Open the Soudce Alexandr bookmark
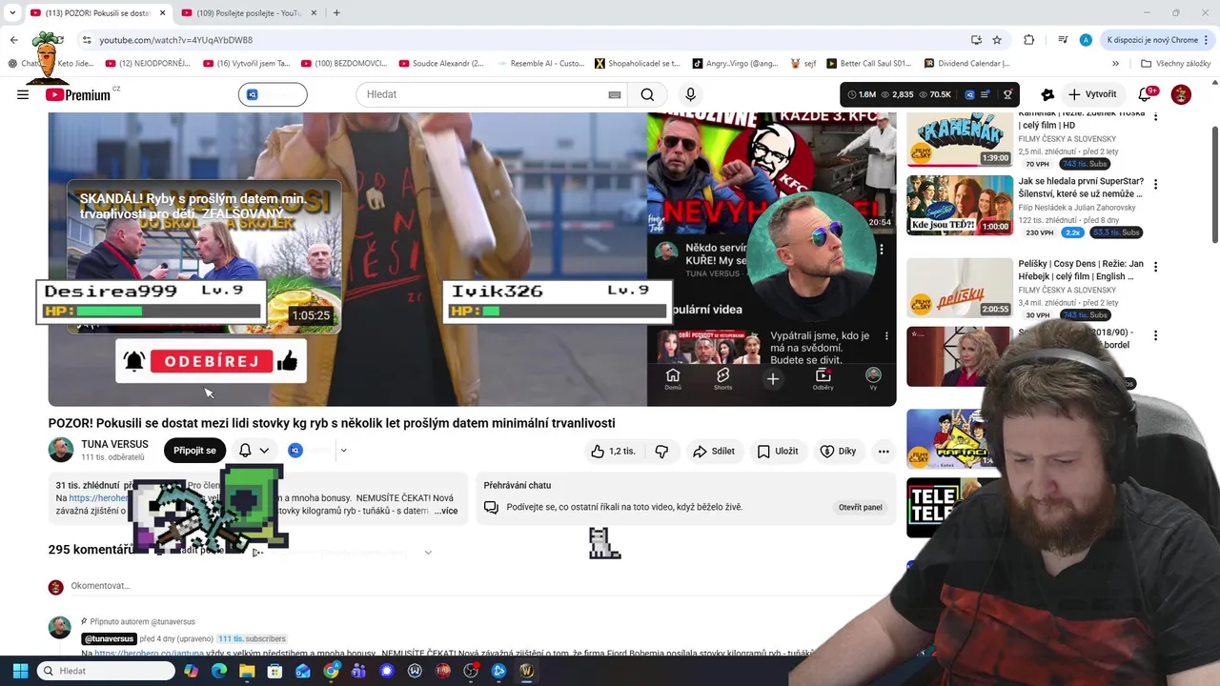 (x=441, y=64)
